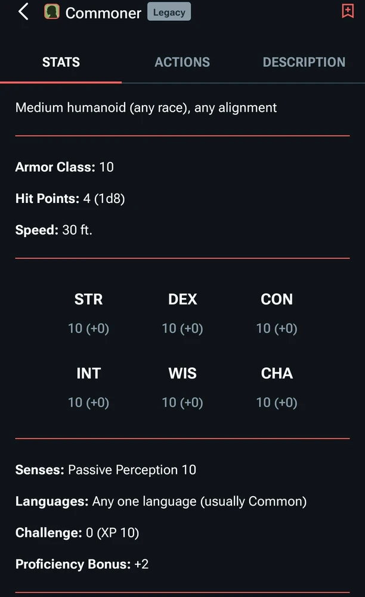Image resolution: width=365 pixels, height=597 pixels.
Task: Open the DESCRIPTION tab
Action: tap(304, 62)
